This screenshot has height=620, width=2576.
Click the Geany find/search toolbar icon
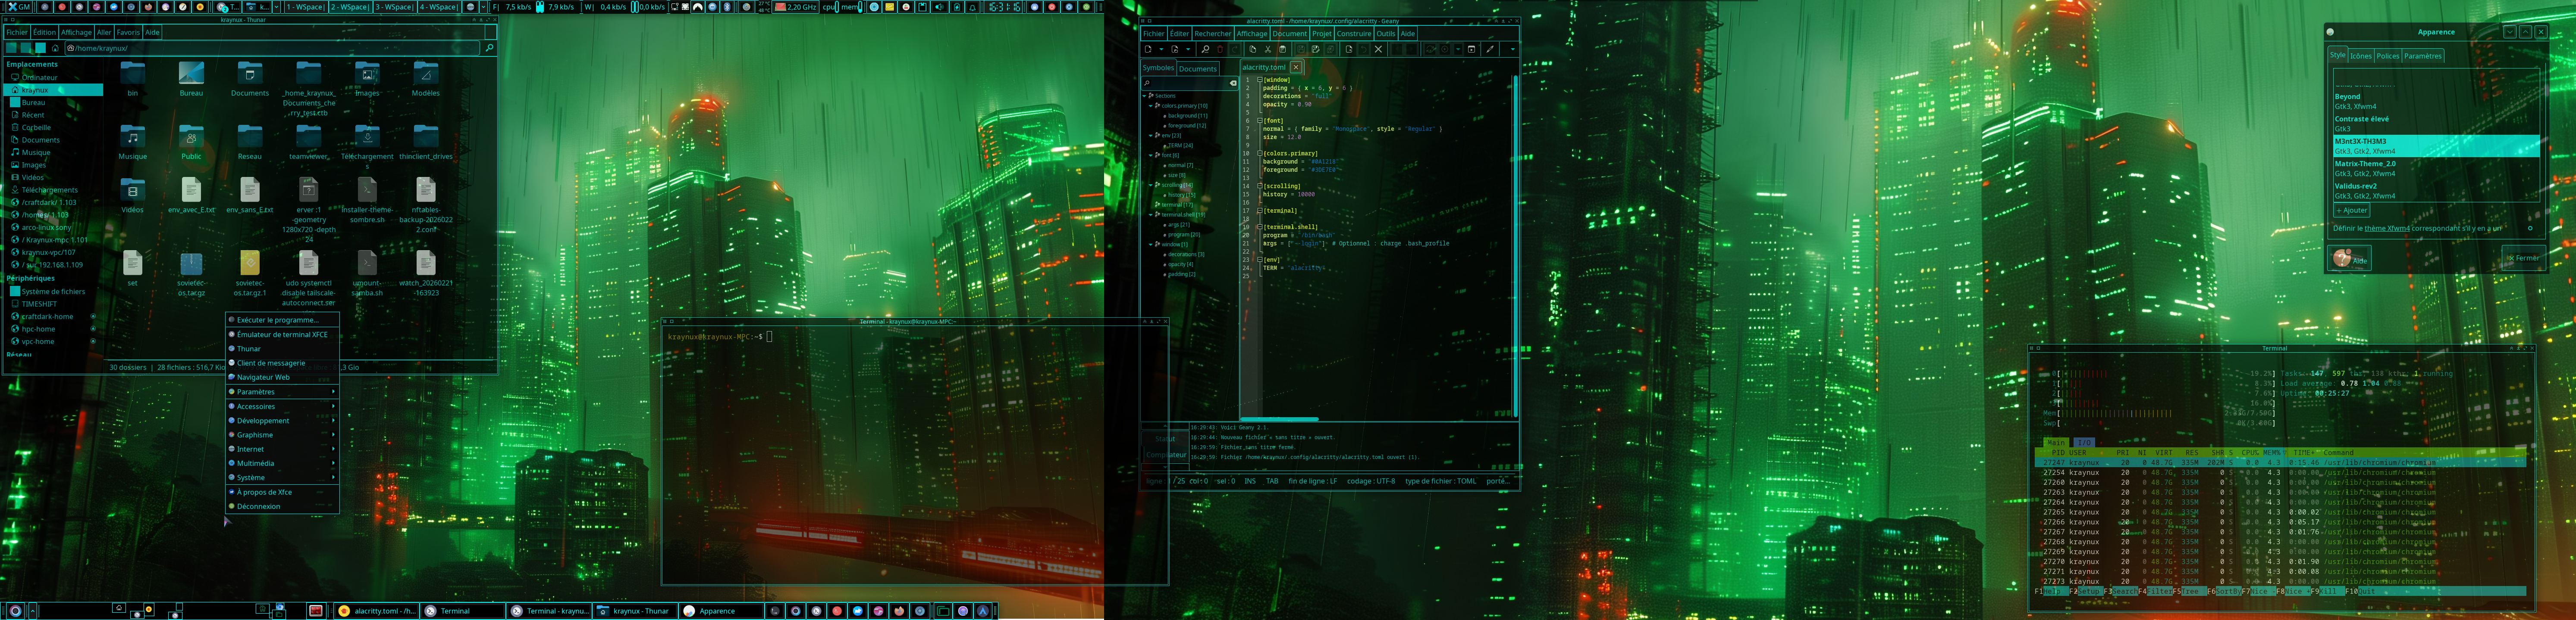pos(1206,49)
